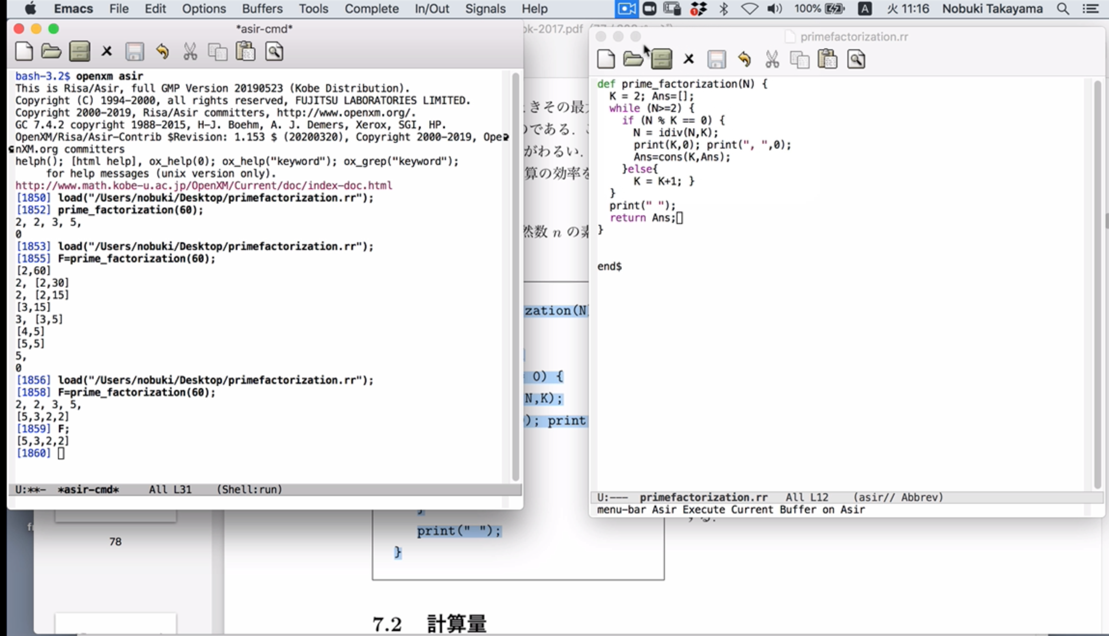Image resolution: width=1109 pixels, height=636 pixels.
Task: Open File folder icon in primefactorization.rr window
Action: [x=633, y=59]
